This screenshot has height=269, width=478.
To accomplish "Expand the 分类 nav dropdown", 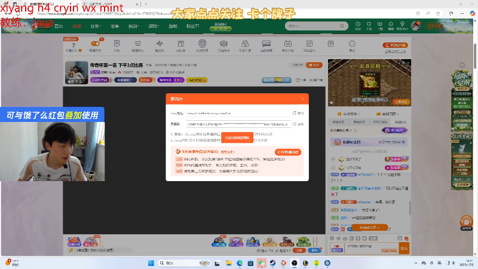I will (96, 26).
